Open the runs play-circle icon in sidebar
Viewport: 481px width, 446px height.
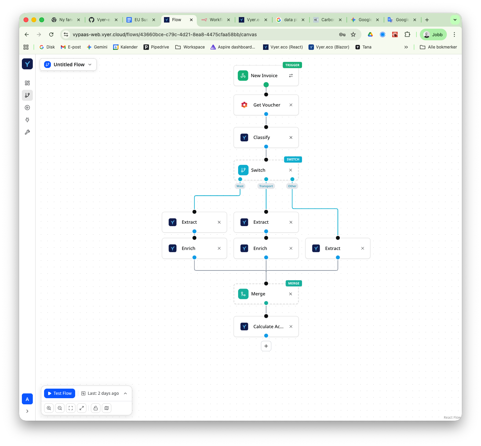27,108
